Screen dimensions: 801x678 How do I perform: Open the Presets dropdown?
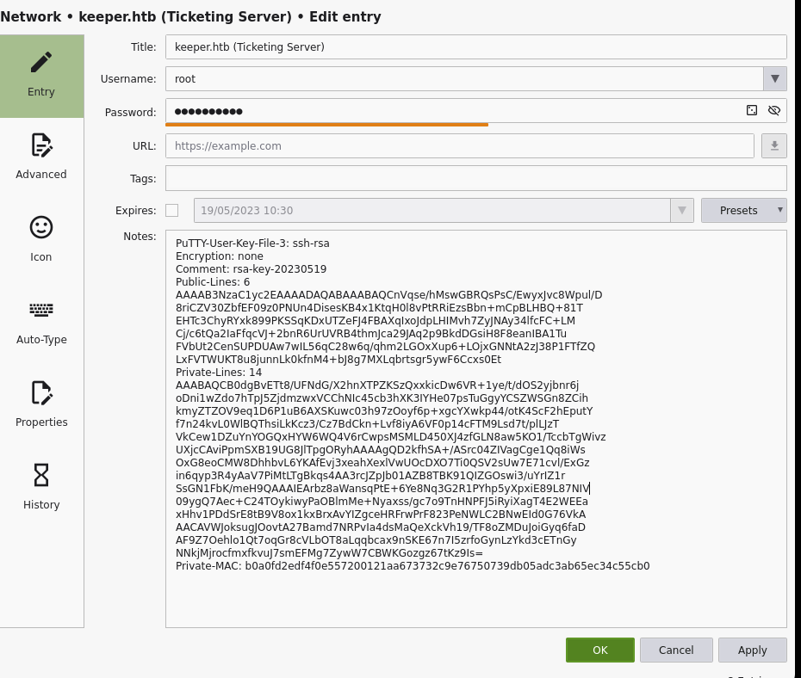tap(744, 210)
